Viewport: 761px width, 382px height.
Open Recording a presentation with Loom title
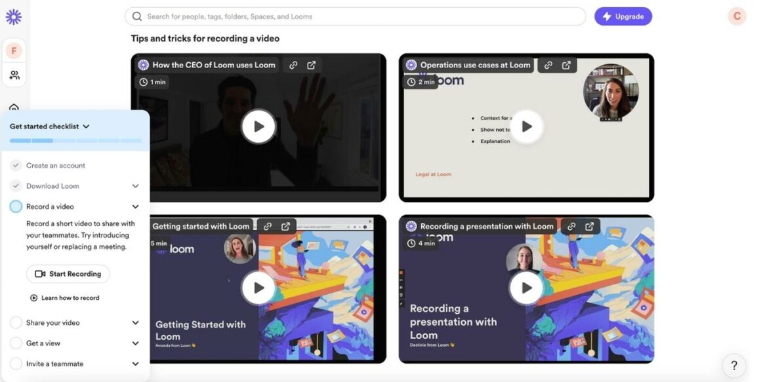click(487, 227)
